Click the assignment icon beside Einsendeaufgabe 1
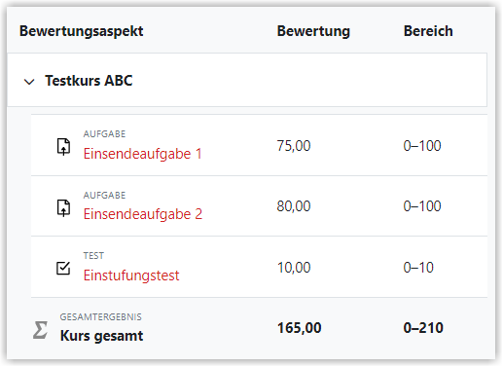The height and width of the screenshot is (367, 503). click(x=63, y=147)
